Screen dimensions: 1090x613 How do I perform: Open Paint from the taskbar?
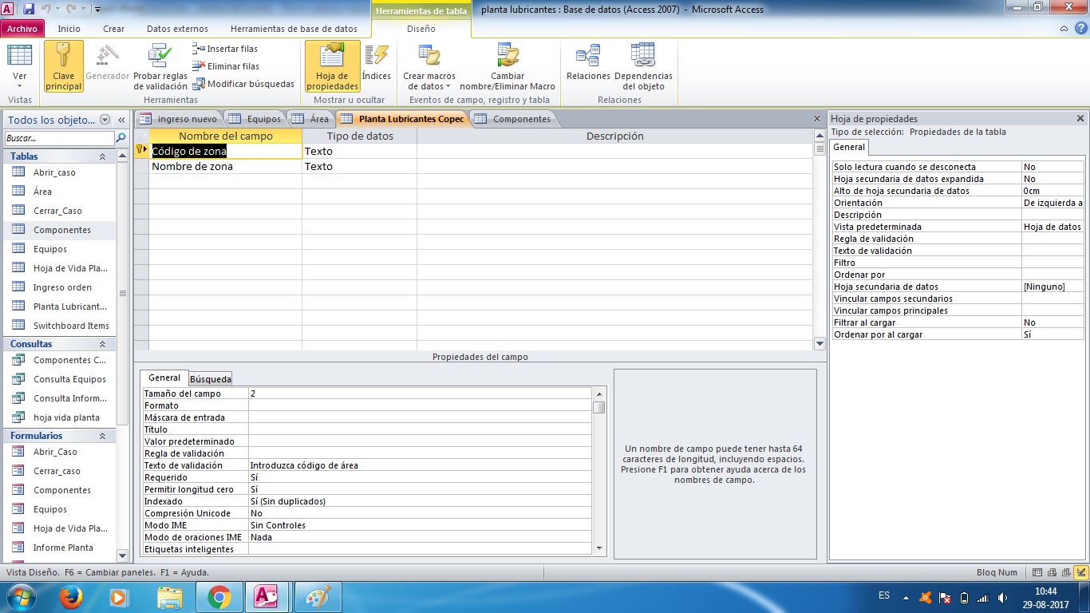click(318, 597)
